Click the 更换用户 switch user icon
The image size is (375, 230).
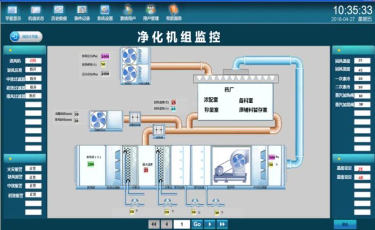(128, 13)
